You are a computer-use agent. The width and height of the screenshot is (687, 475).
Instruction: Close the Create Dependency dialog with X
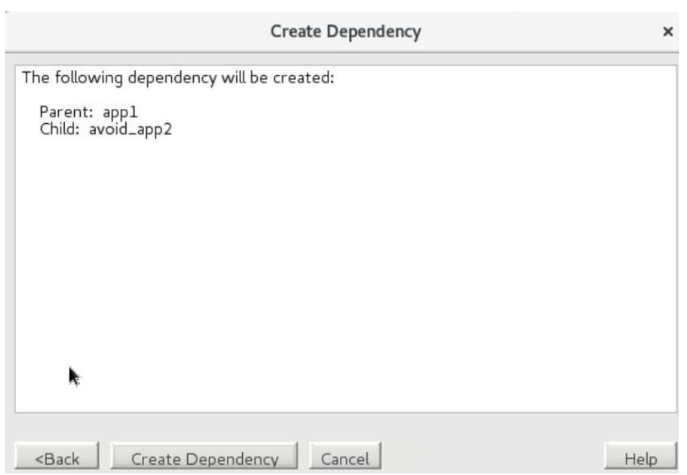pos(668,32)
